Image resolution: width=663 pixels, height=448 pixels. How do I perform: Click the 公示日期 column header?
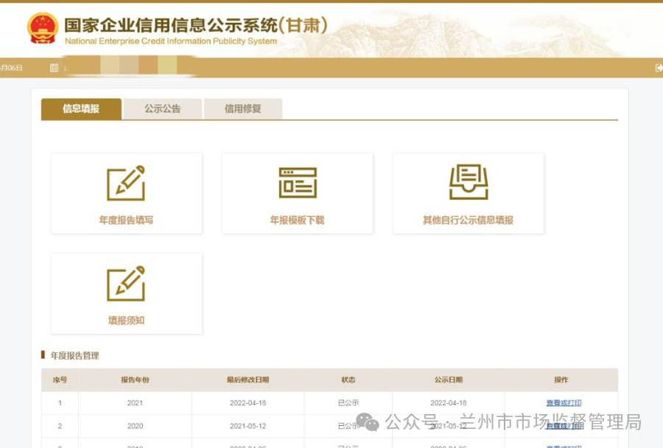pos(448,380)
